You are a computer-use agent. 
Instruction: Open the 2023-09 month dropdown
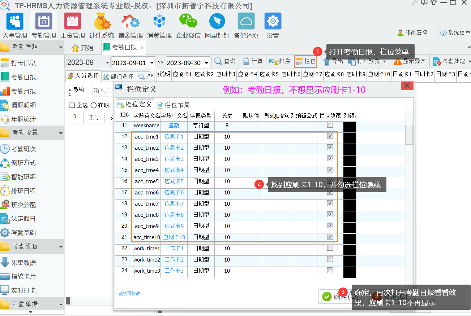click(x=107, y=63)
